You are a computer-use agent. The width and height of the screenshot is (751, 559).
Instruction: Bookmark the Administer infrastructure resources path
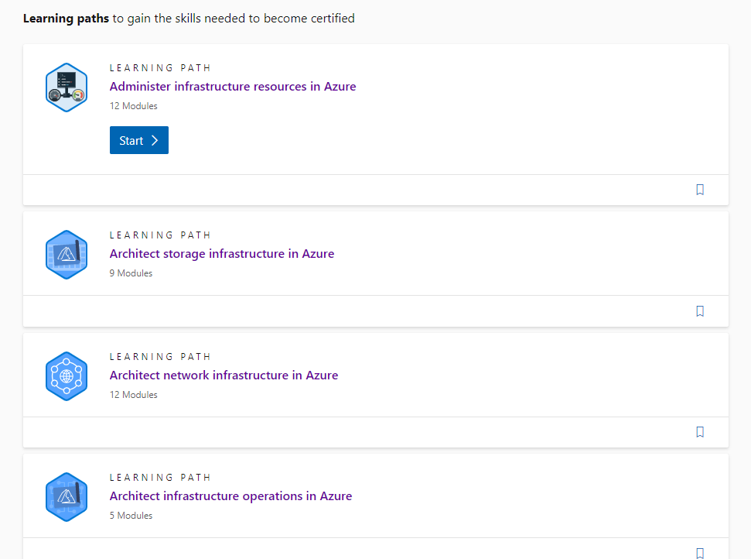pyautogui.click(x=700, y=190)
